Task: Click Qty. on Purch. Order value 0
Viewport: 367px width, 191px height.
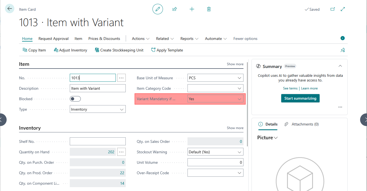Action: click(123, 162)
